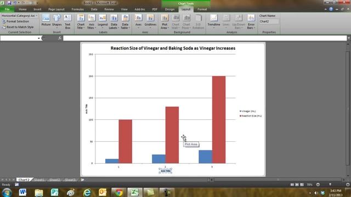Click into the formula bar
The width and height of the screenshot is (351, 197).
tap(205, 38)
